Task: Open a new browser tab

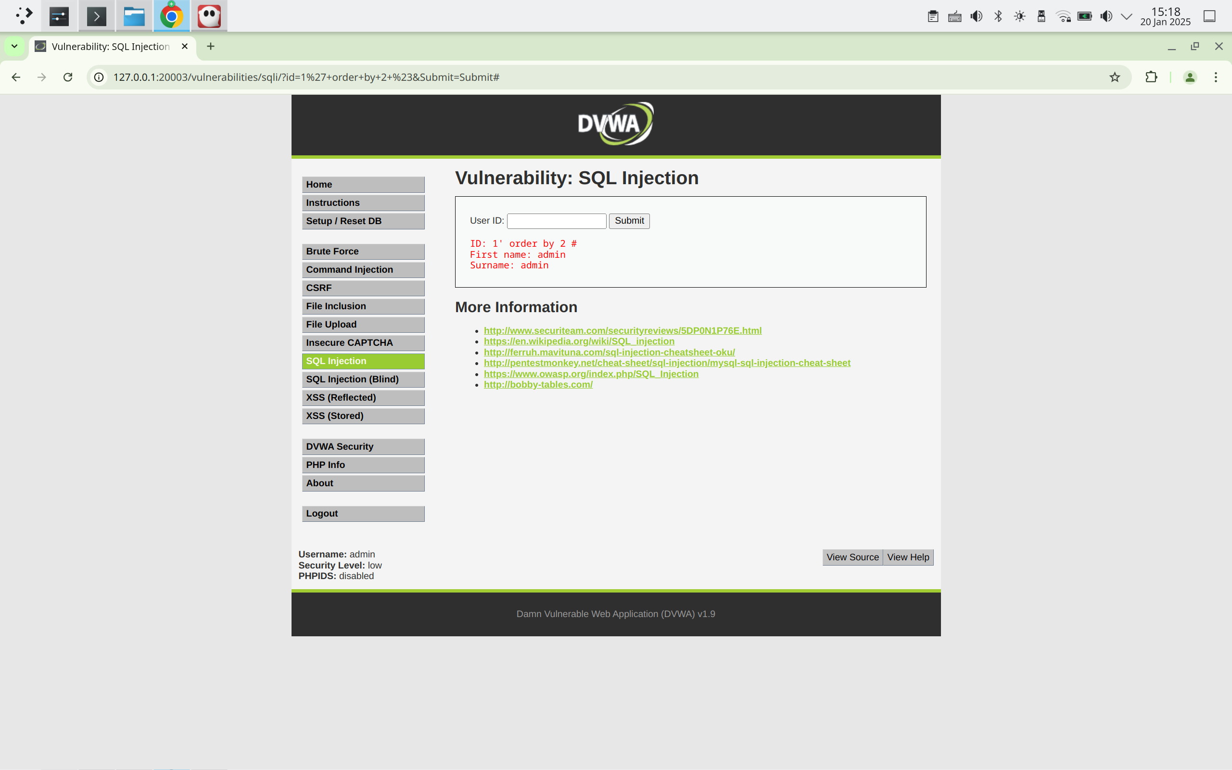Action: [210, 46]
